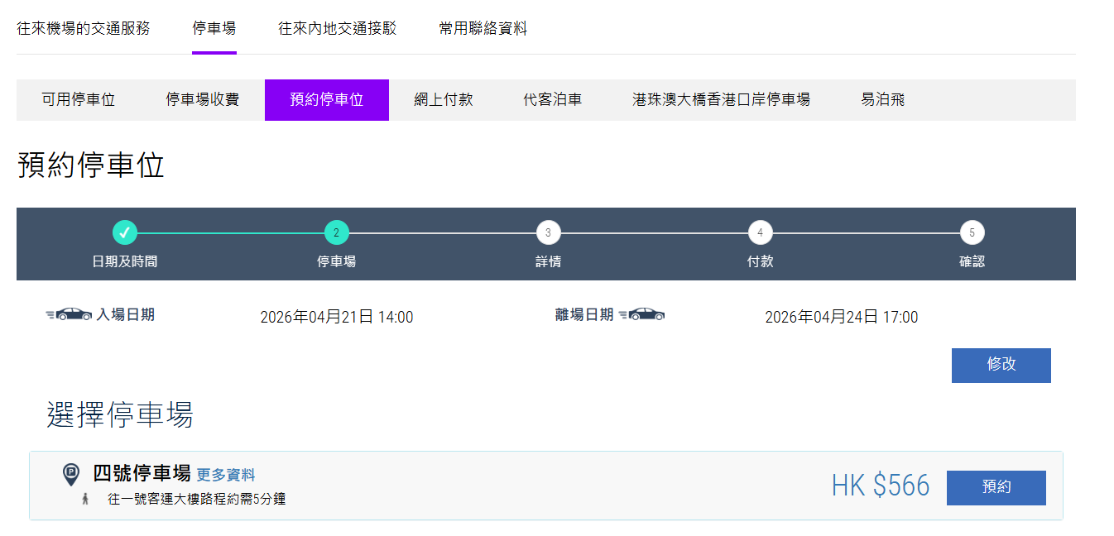This screenshot has width=1114, height=536.
Task: Click step 4 付款 circle in progress bar
Action: (x=760, y=232)
